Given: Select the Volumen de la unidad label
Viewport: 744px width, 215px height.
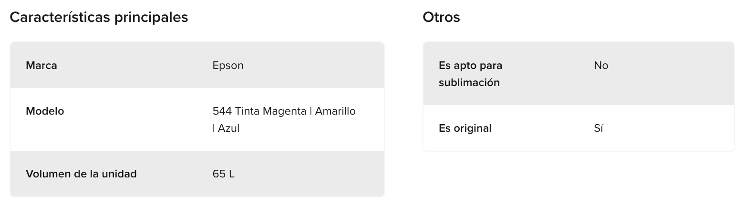Looking at the screenshot, I should 81,174.
